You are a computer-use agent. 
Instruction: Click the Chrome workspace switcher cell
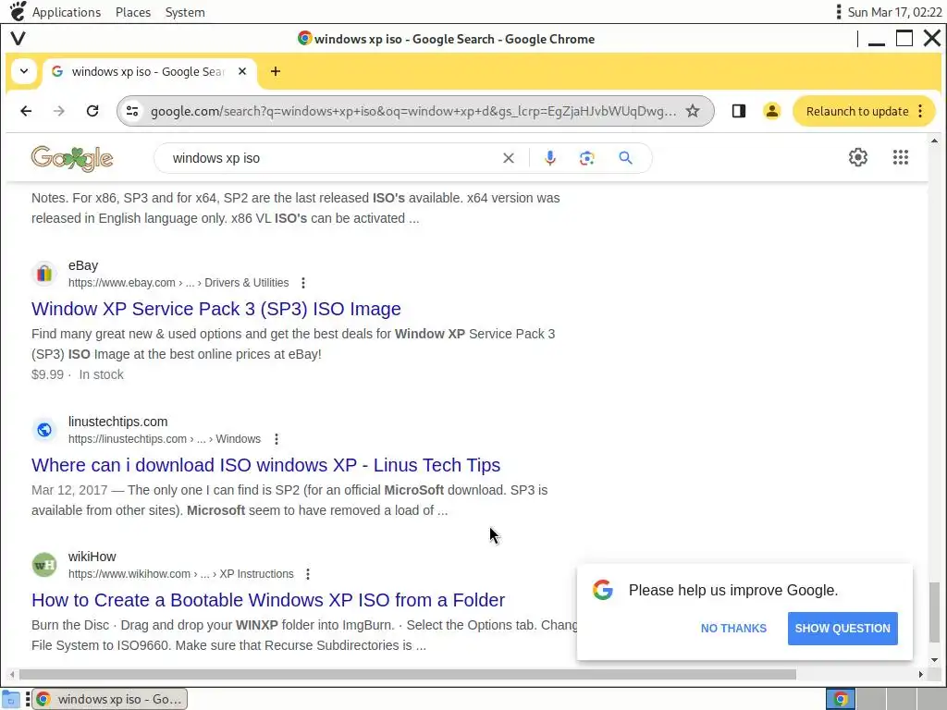point(841,699)
